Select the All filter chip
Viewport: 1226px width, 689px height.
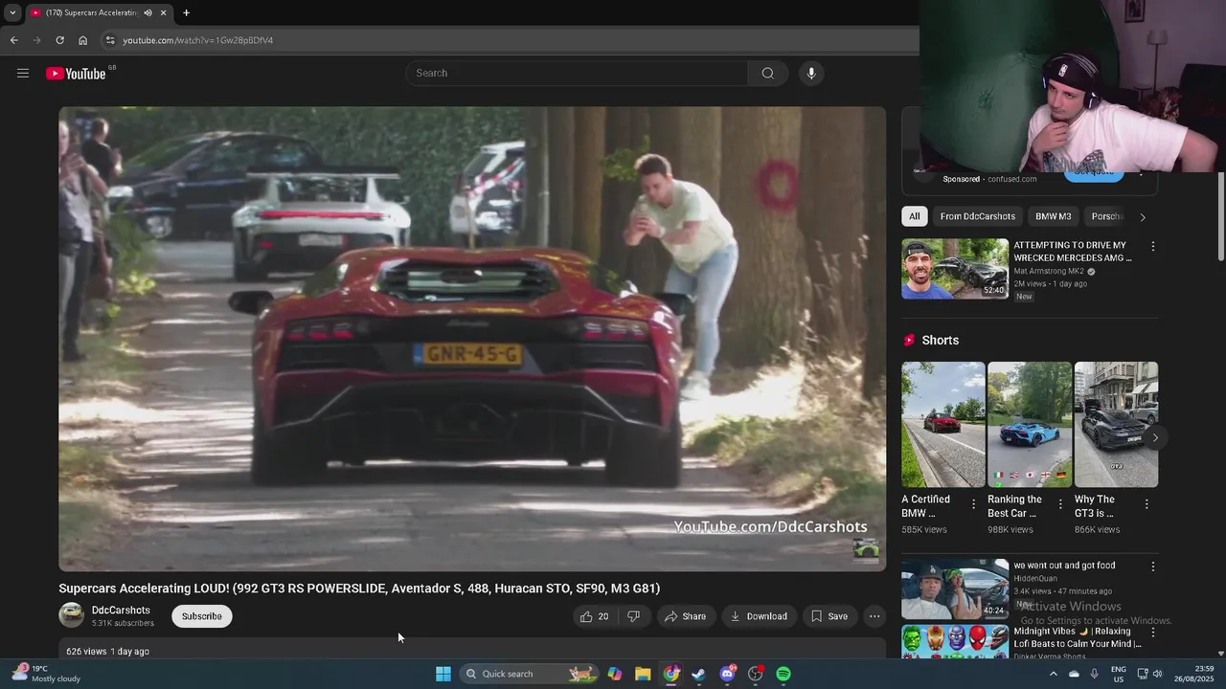click(915, 216)
